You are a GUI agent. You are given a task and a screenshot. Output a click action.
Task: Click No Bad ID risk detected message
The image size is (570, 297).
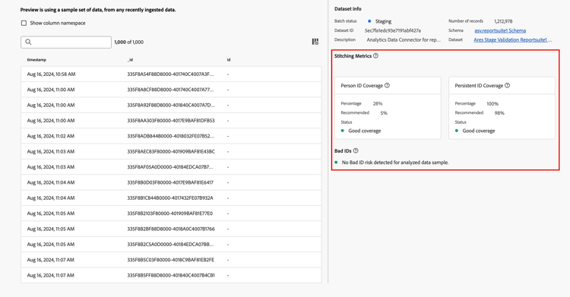tap(395, 163)
